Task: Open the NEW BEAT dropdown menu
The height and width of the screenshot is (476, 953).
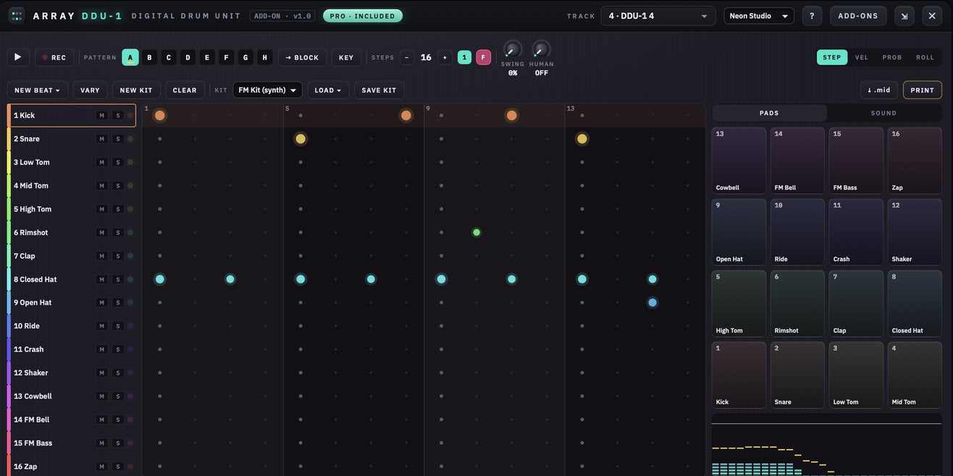Action: click(38, 90)
